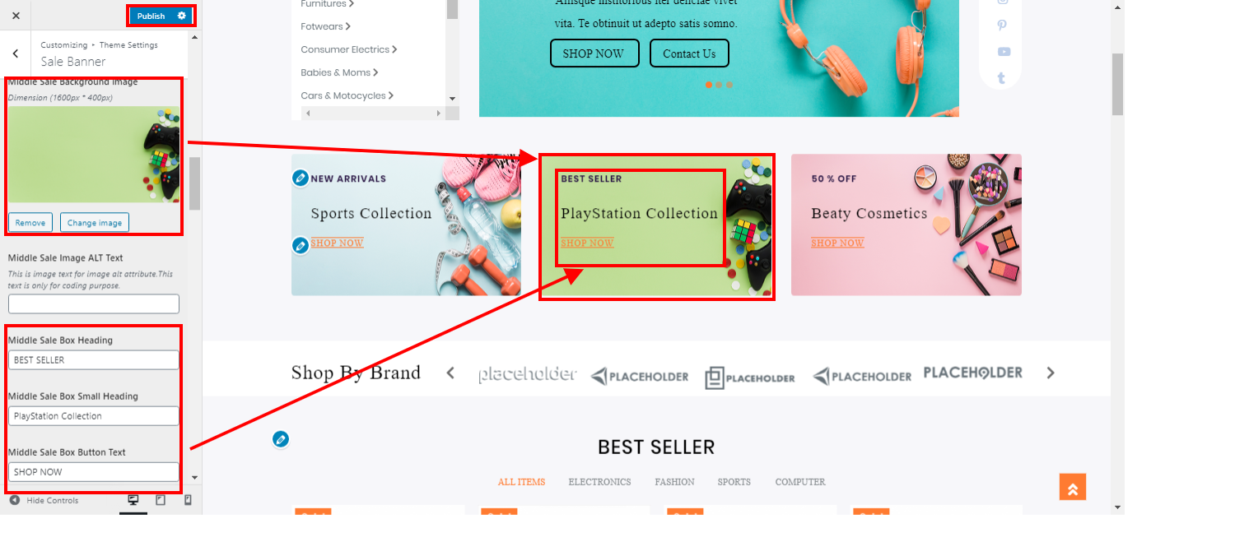Hide Controls toggle in the footer

[44, 500]
